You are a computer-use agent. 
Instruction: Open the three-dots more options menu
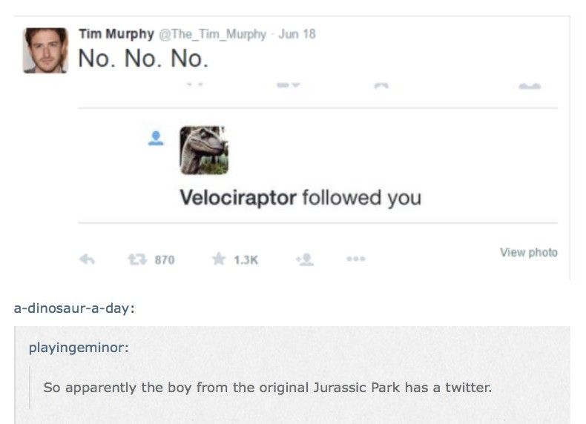pyautogui.click(x=356, y=259)
